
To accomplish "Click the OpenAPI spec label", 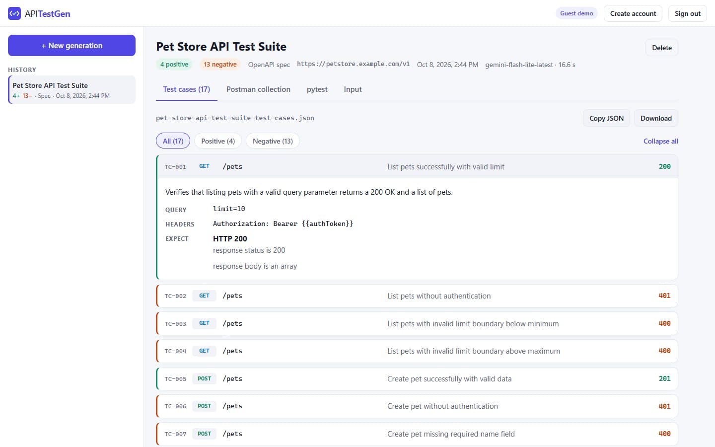I will [269, 65].
